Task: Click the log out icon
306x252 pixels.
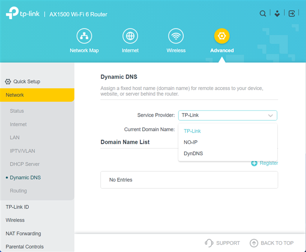Action: click(291, 14)
